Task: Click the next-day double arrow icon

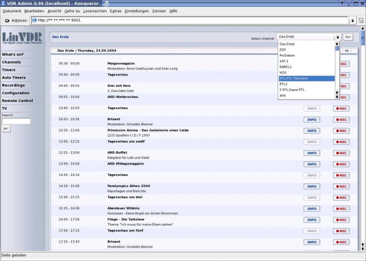Action: pos(347,51)
